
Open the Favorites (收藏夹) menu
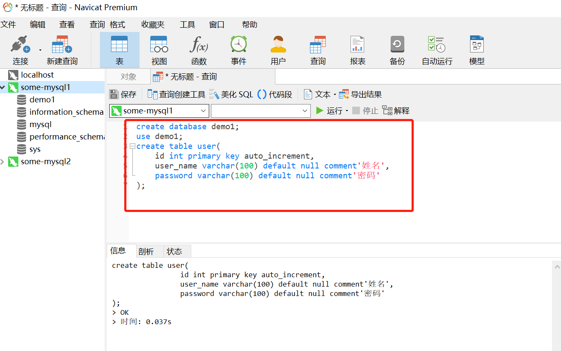click(153, 25)
